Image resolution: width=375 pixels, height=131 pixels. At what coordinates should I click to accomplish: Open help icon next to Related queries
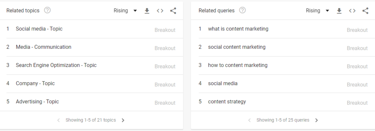(242, 11)
